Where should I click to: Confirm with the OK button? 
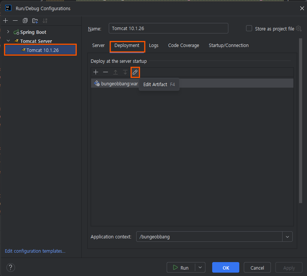pyautogui.click(x=226, y=267)
